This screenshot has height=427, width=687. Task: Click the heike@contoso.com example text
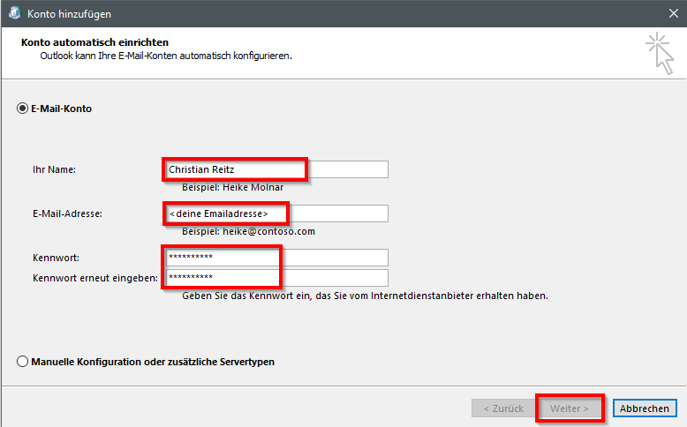coord(248,231)
